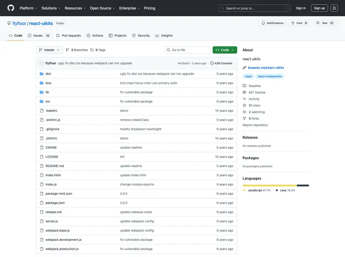This screenshot has width=345, height=257.
Task: Click the 51 stars star icon
Action: click(x=244, y=105)
